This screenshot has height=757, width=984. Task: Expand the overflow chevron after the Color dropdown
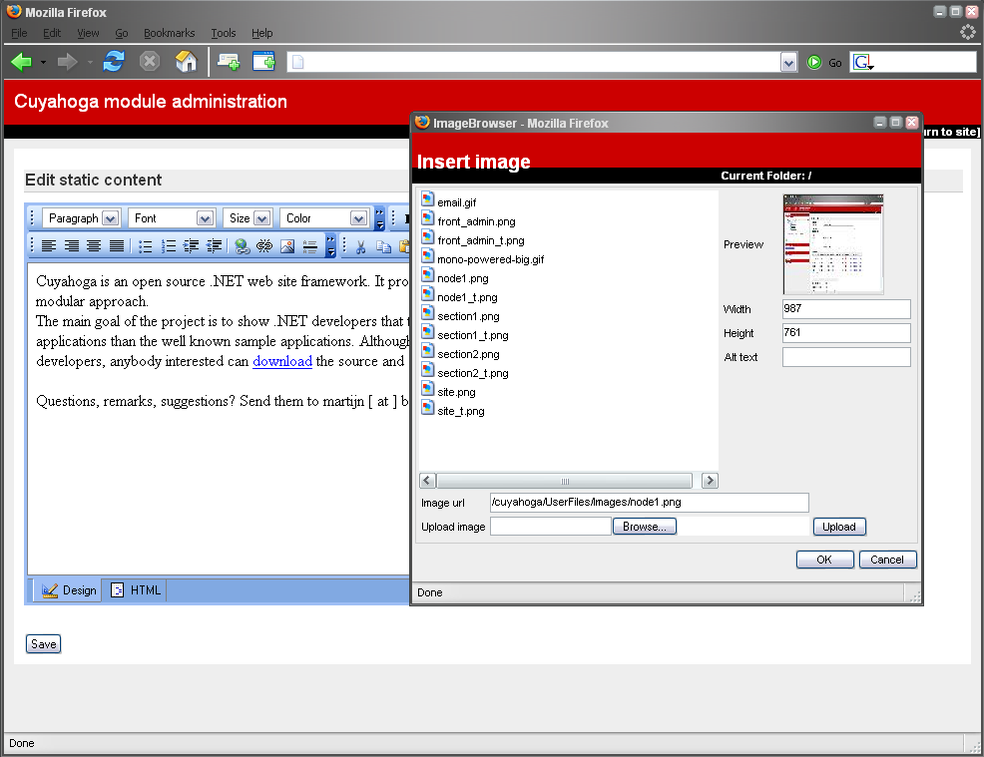[x=379, y=218]
